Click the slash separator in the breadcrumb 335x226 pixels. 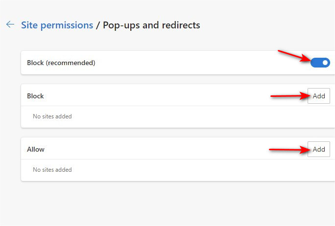coord(98,25)
